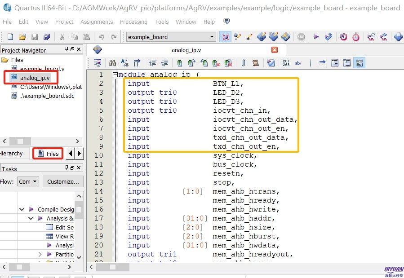Open the Assignments menu

97,22
